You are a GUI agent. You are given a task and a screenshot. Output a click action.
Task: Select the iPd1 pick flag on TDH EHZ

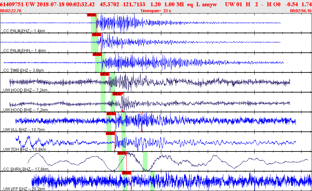coord(110,133)
